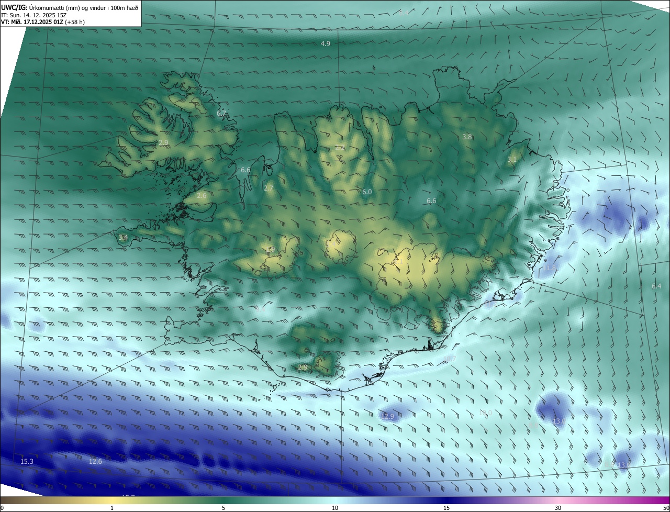Click the 2.7 value label on the map
The height and width of the screenshot is (512, 670).
pyautogui.click(x=269, y=188)
